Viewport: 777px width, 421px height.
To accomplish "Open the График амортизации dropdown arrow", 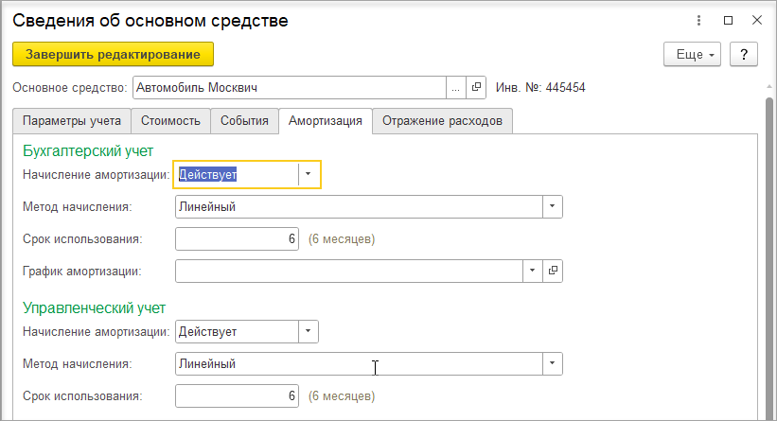I will tap(532, 271).
